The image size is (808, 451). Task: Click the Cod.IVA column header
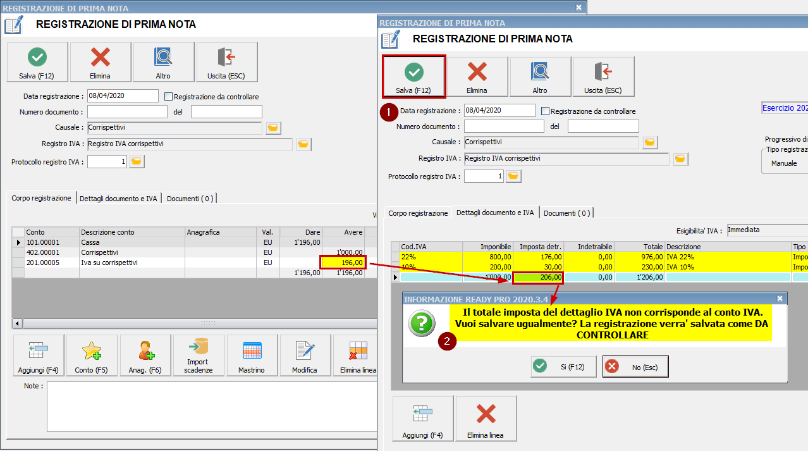click(x=431, y=246)
